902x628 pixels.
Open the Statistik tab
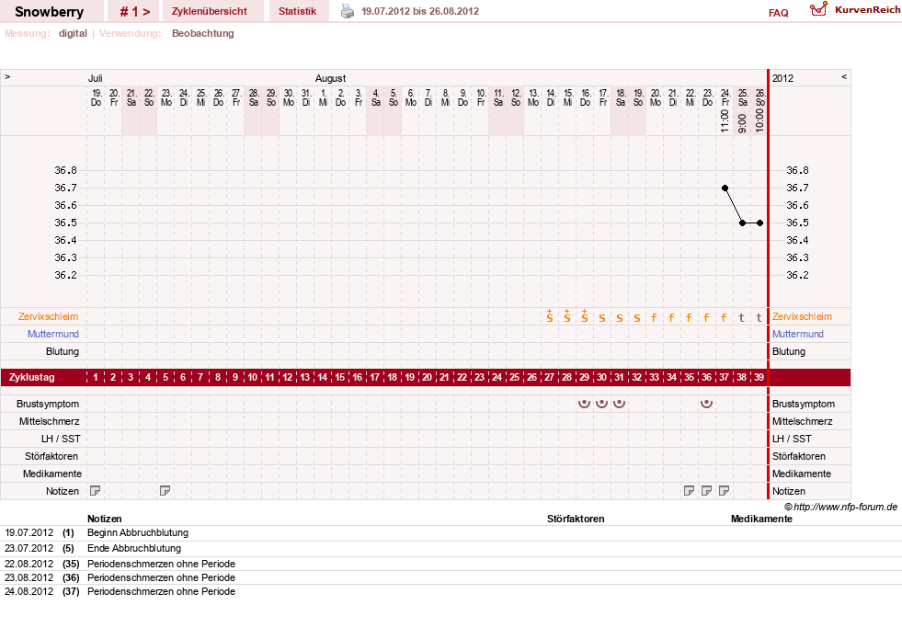coord(297,12)
